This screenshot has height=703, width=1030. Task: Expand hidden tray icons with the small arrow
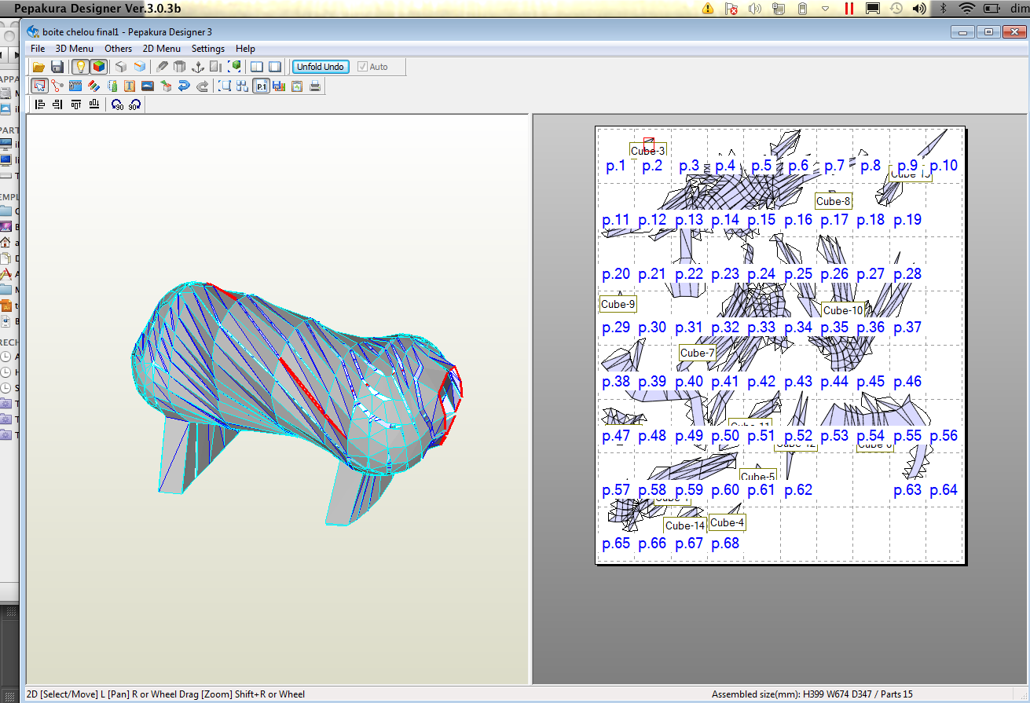click(825, 9)
